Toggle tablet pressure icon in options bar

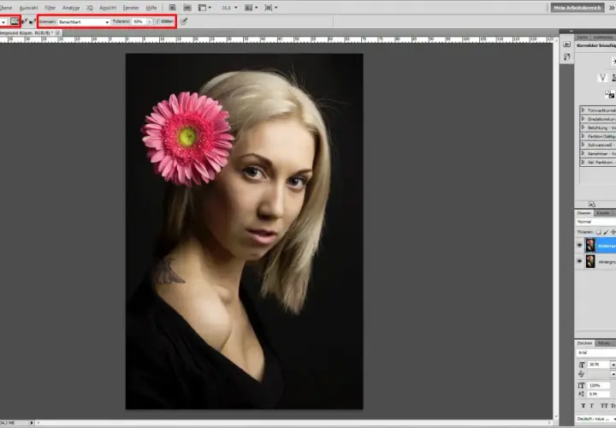[184, 21]
